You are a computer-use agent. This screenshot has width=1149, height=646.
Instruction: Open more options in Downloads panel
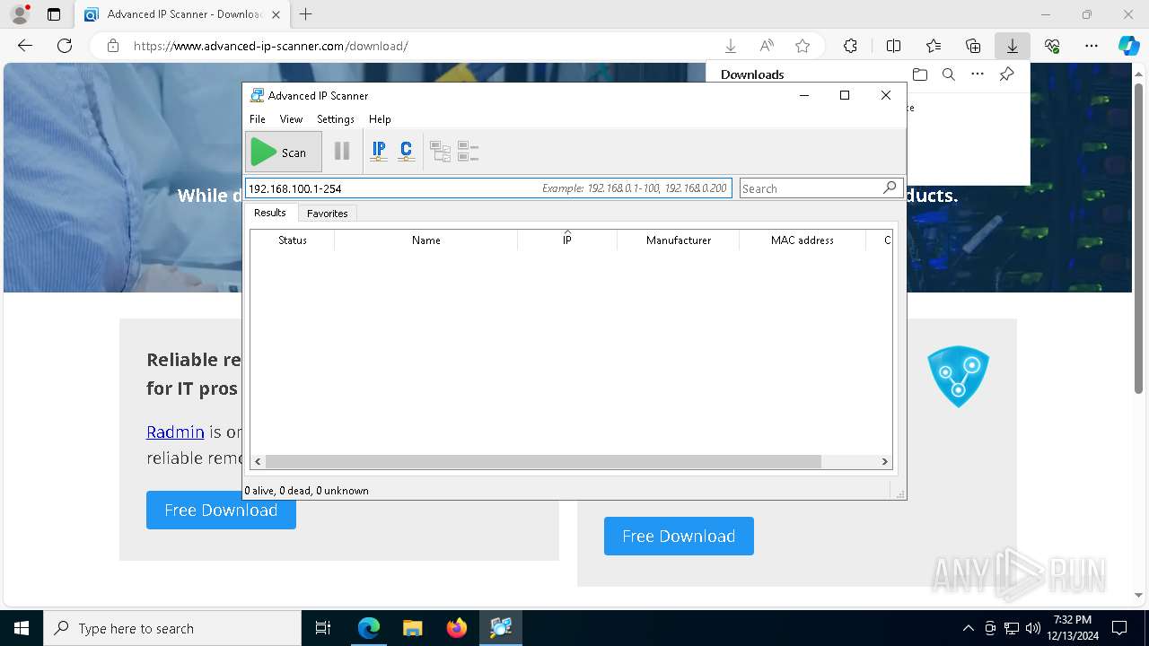click(x=978, y=74)
